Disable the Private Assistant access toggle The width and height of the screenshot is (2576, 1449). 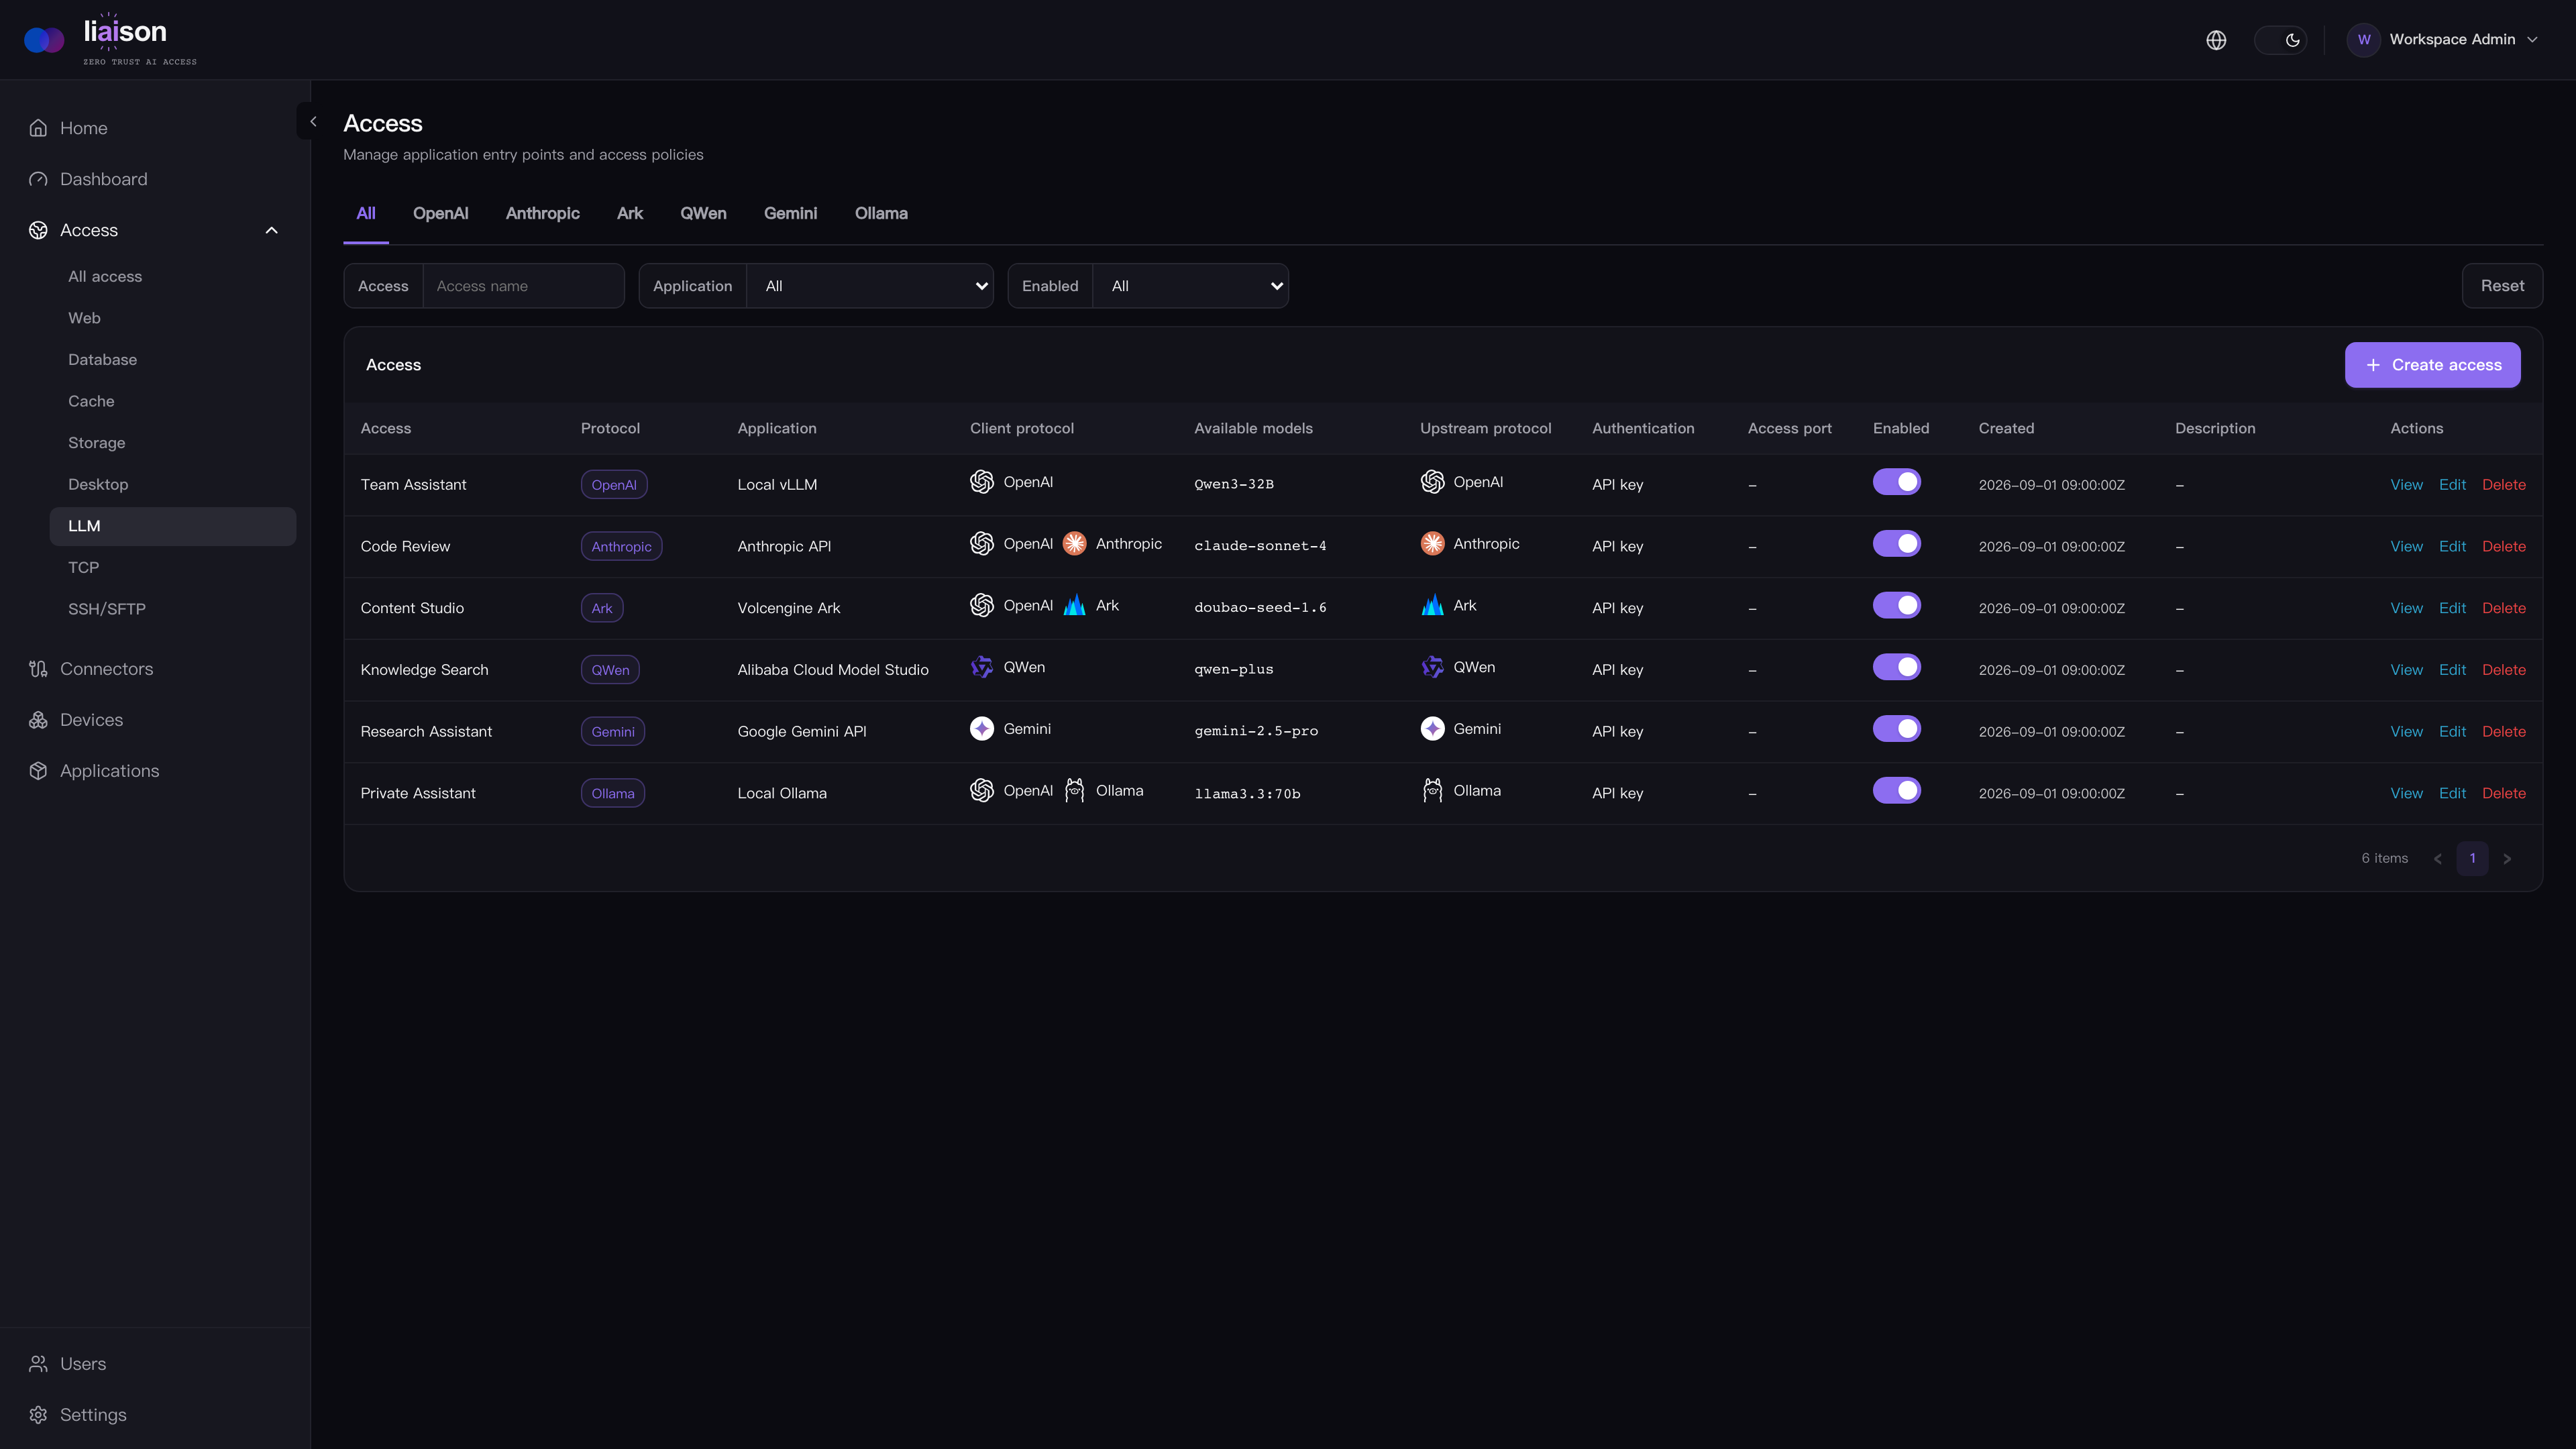1896,790
